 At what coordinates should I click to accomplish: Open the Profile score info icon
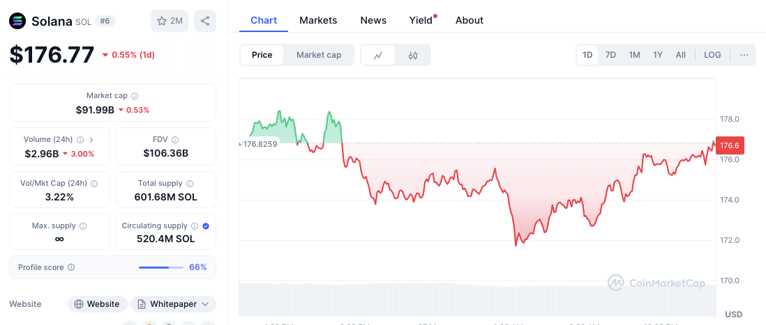[x=71, y=267]
